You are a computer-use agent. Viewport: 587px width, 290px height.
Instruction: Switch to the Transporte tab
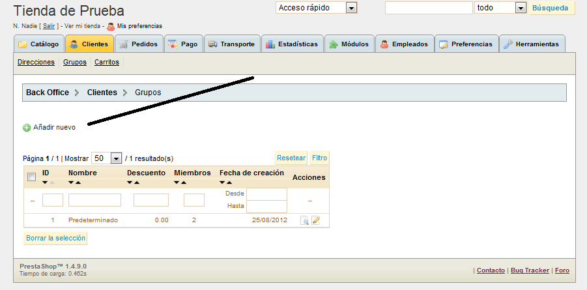[x=232, y=44]
